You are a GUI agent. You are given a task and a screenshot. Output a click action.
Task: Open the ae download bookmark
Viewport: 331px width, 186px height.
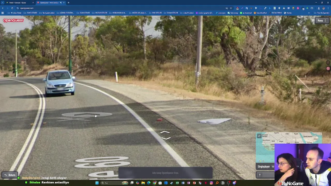tap(246, 13)
